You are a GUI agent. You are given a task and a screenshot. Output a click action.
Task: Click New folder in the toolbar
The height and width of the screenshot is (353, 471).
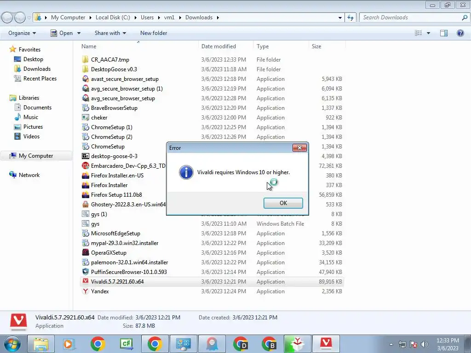point(154,33)
